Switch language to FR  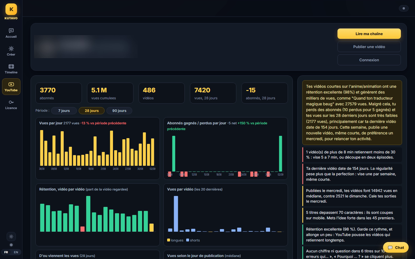(6, 252)
